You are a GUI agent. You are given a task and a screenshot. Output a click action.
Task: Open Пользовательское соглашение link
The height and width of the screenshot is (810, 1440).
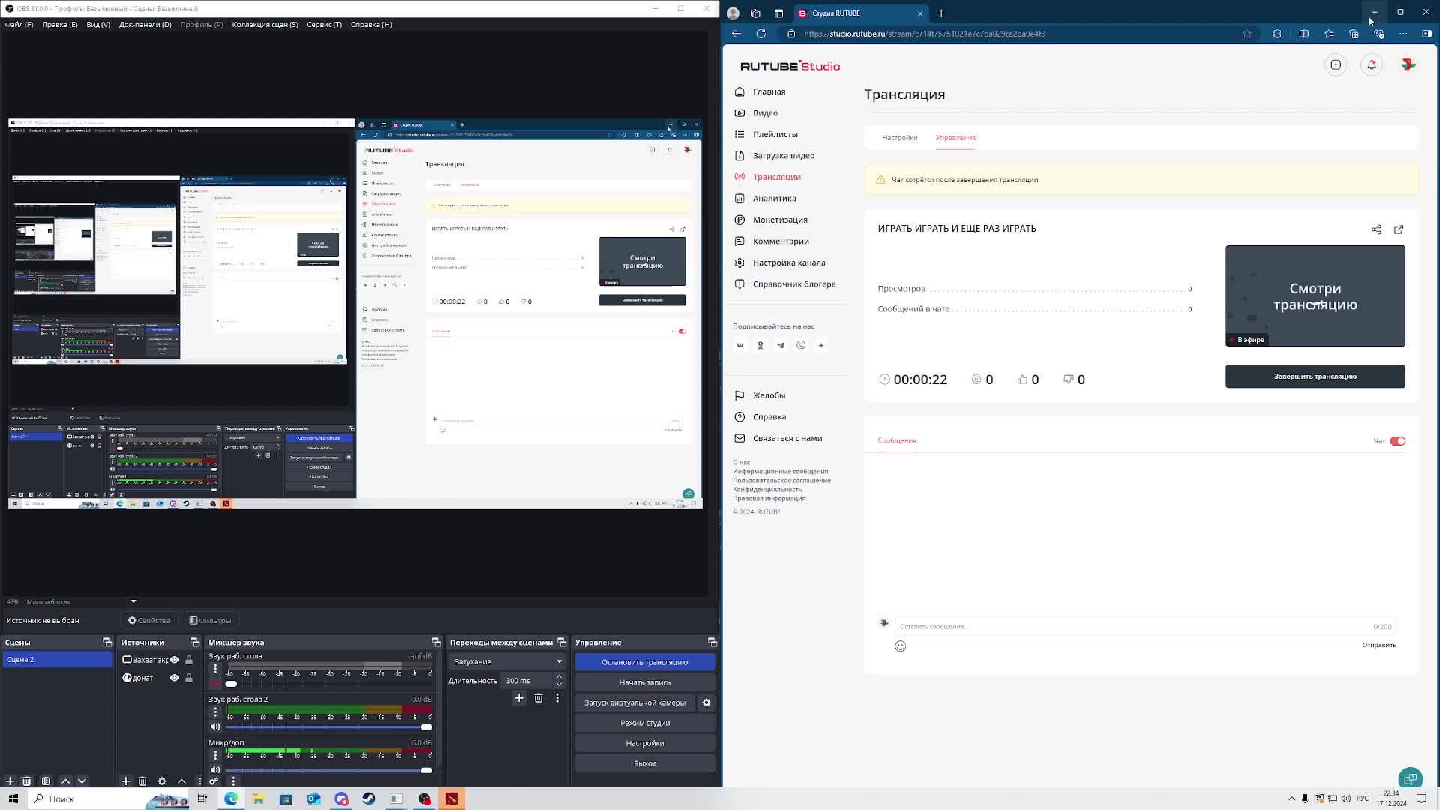pyautogui.click(x=781, y=481)
